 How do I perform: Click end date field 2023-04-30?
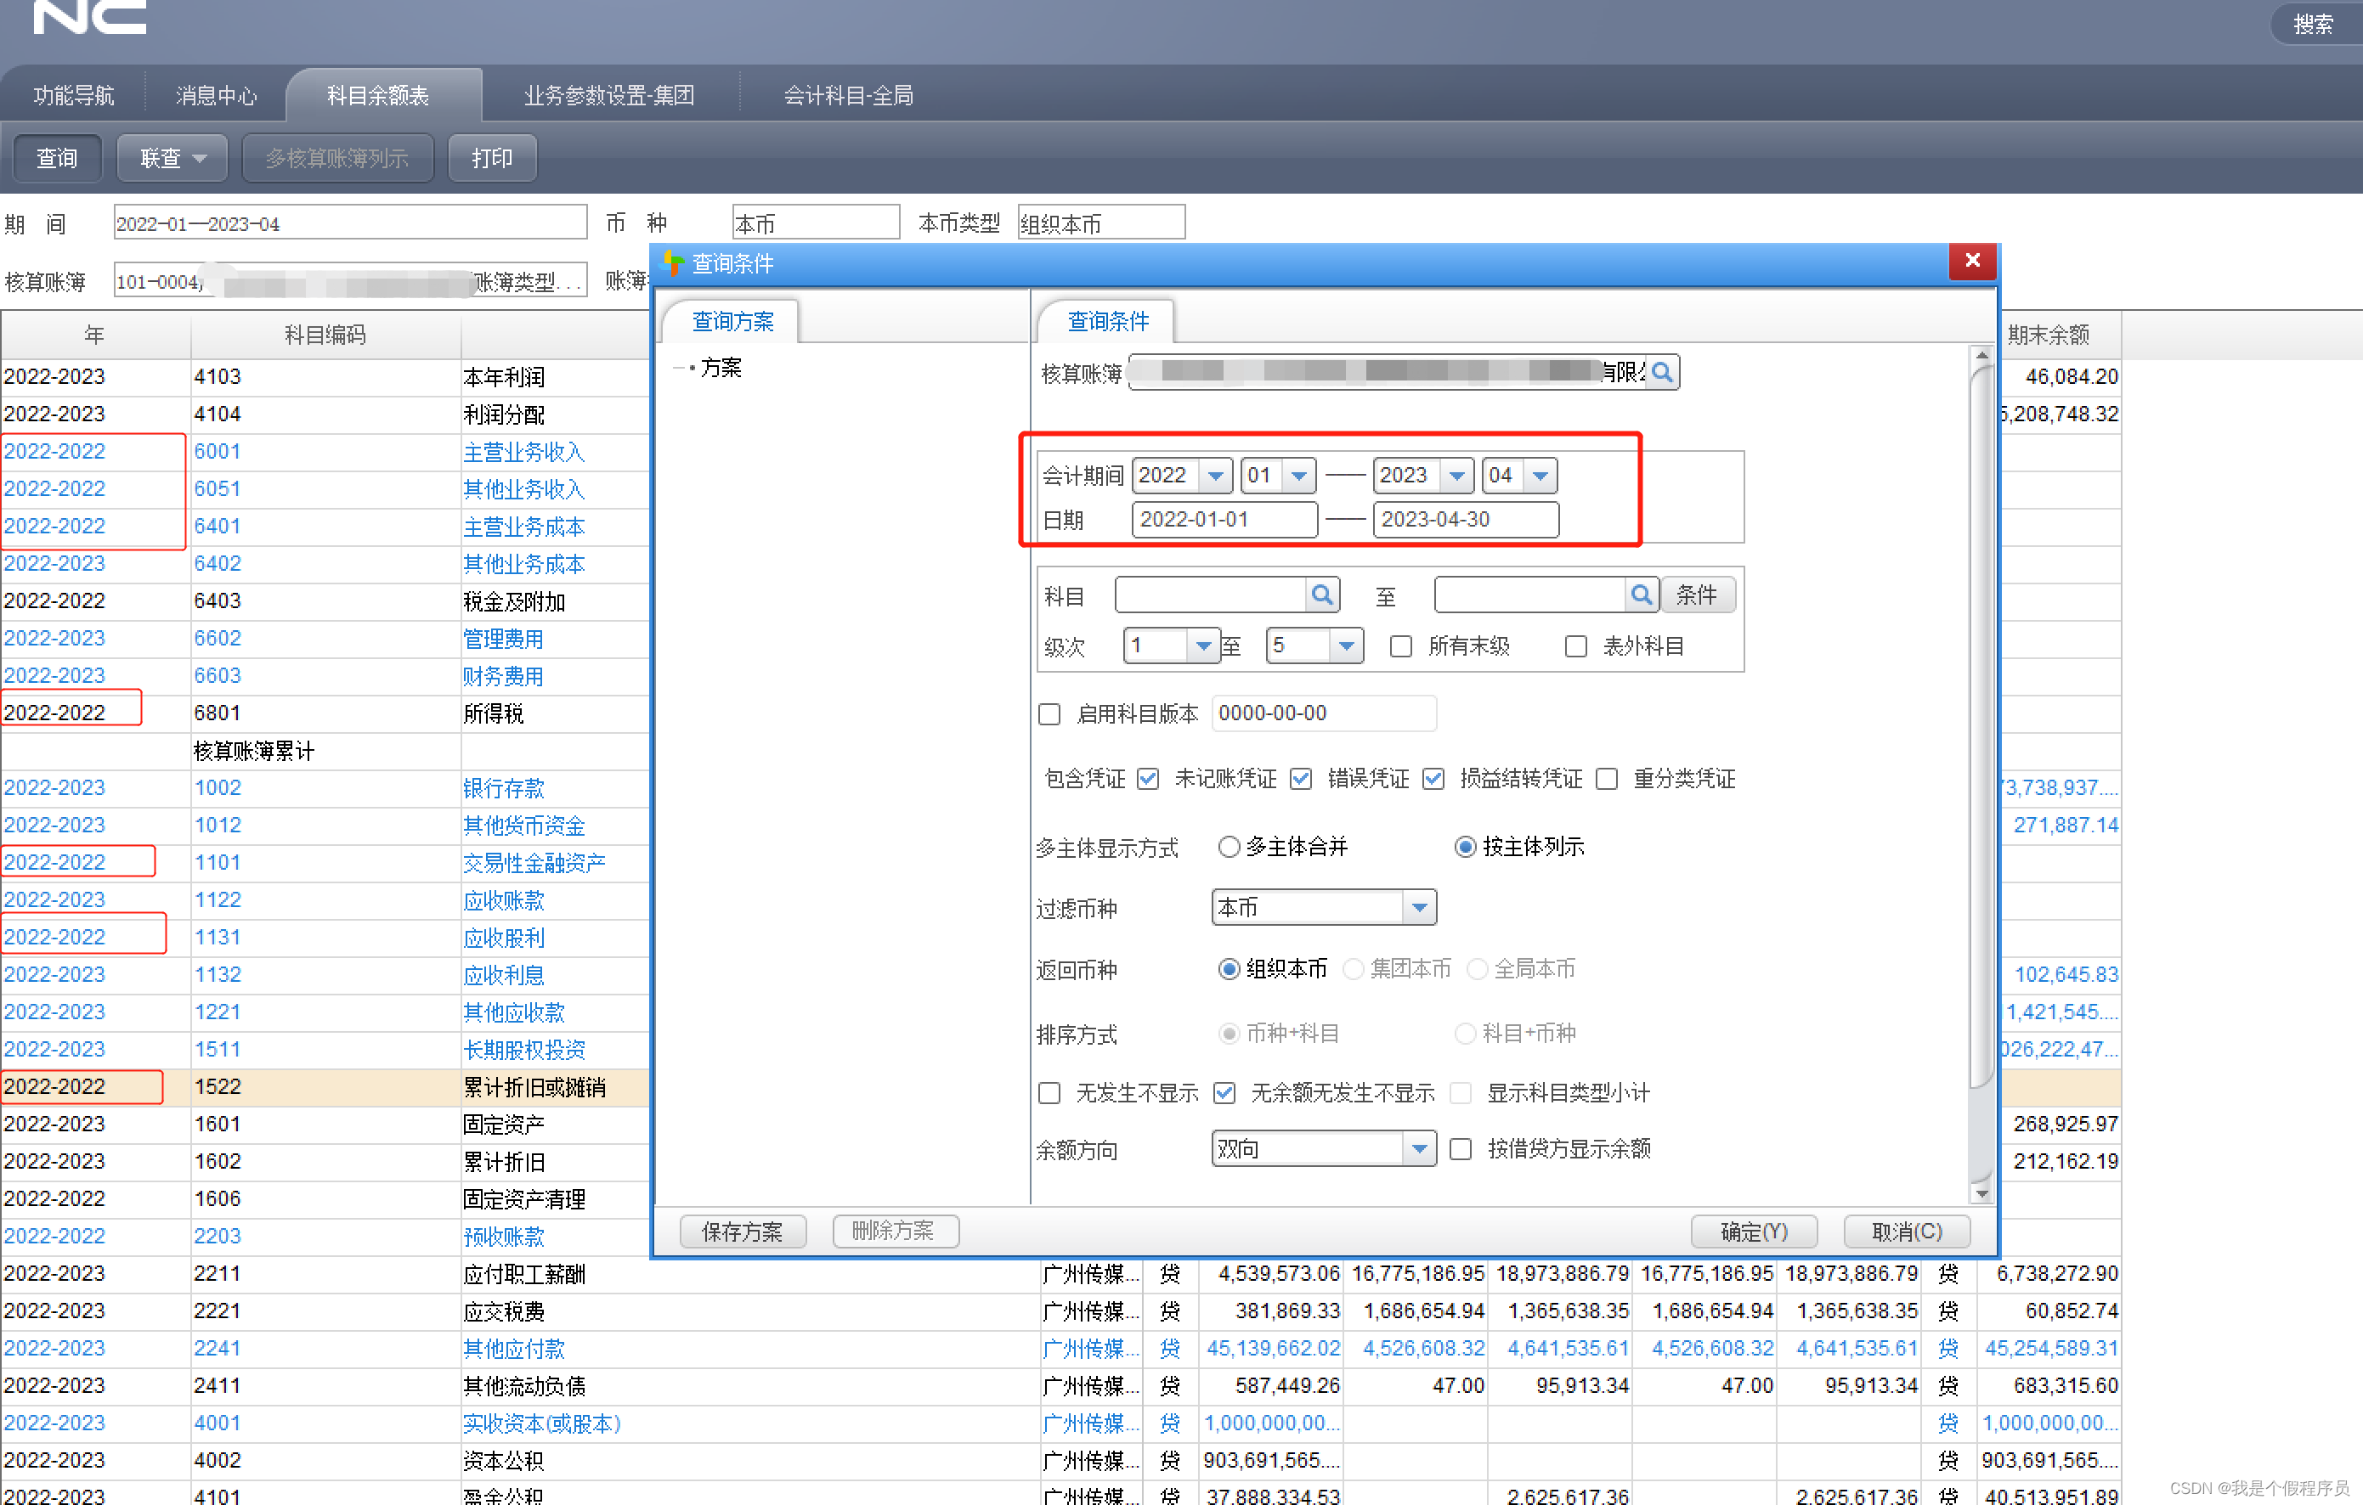[x=1465, y=519]
